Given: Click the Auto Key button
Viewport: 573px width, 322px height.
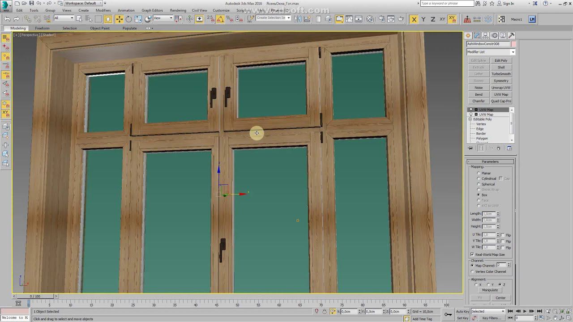Looking at the screenshot, I should tap(462, 311).
